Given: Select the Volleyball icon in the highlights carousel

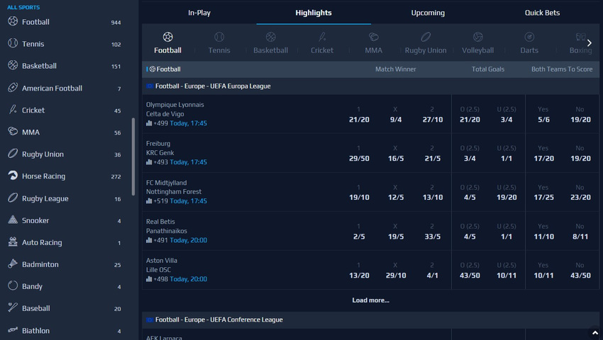Looking at the screenshot, I should [477, 37].
